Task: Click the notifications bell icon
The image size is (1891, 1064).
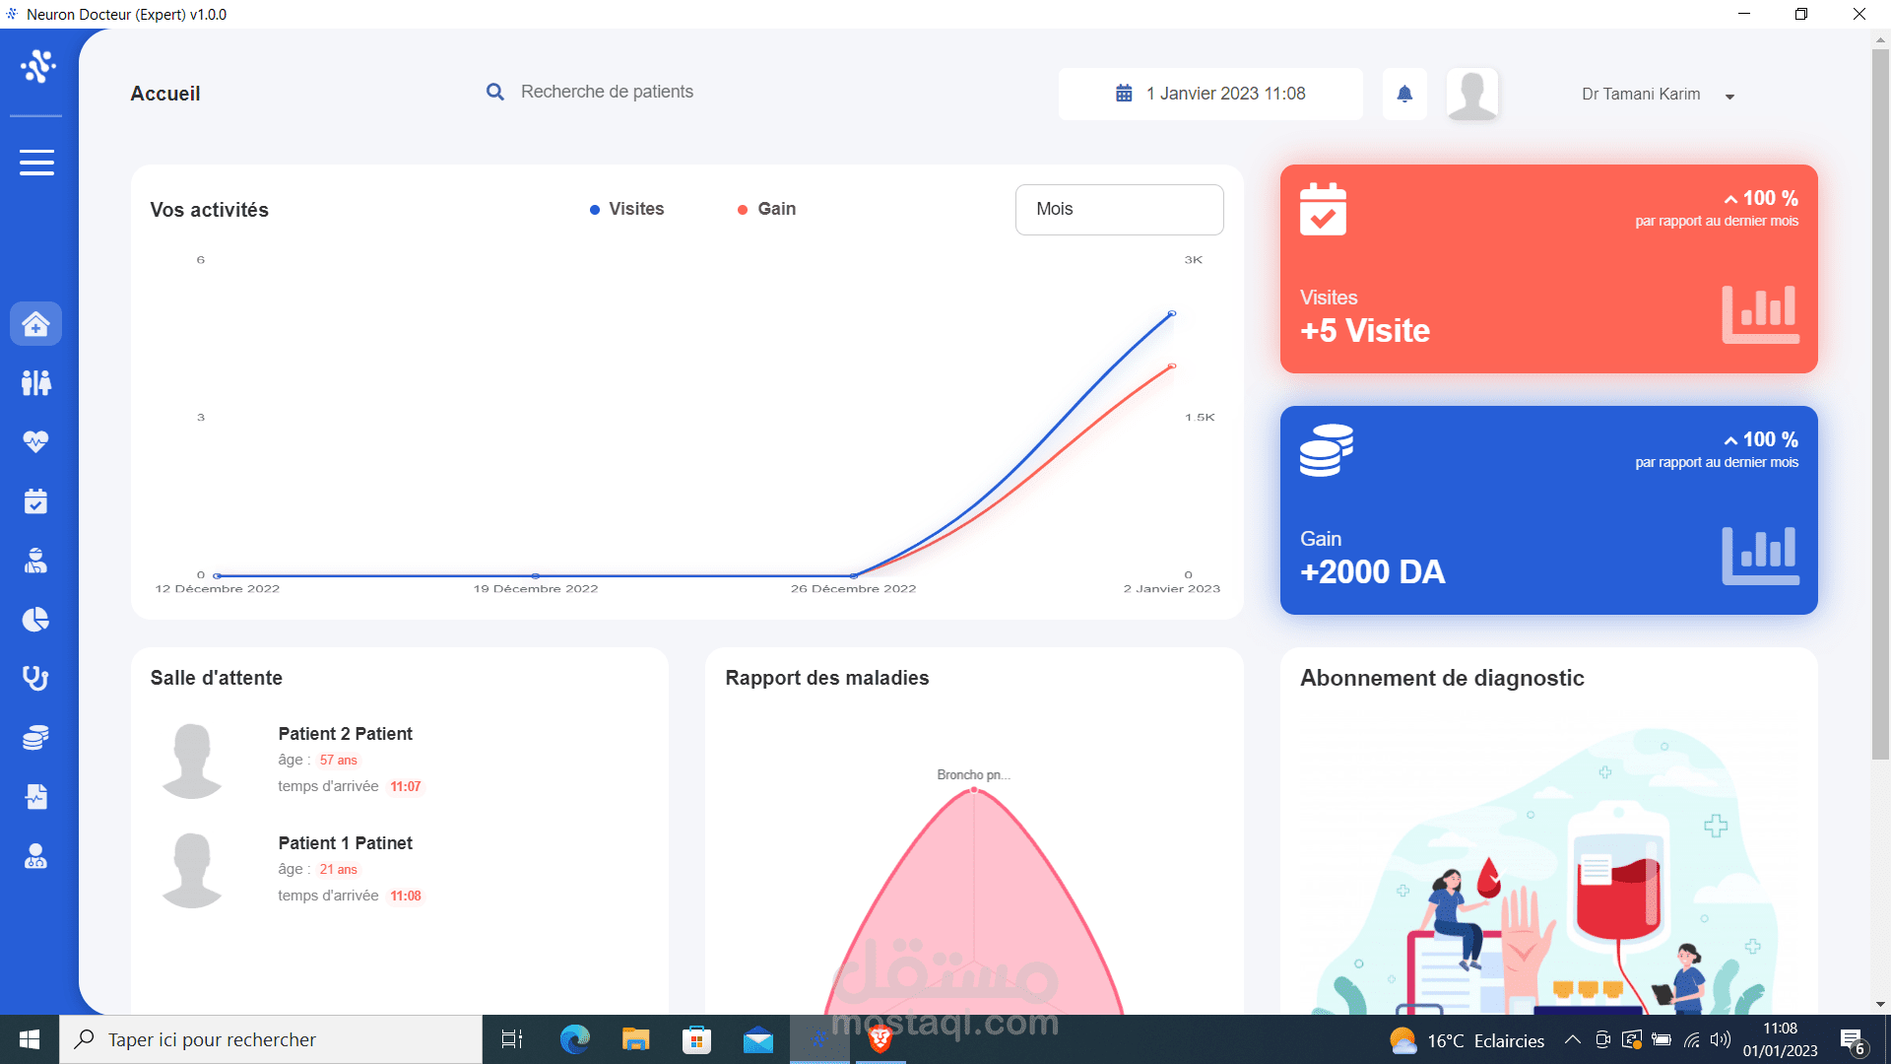Action: [x=1404, y=94]
